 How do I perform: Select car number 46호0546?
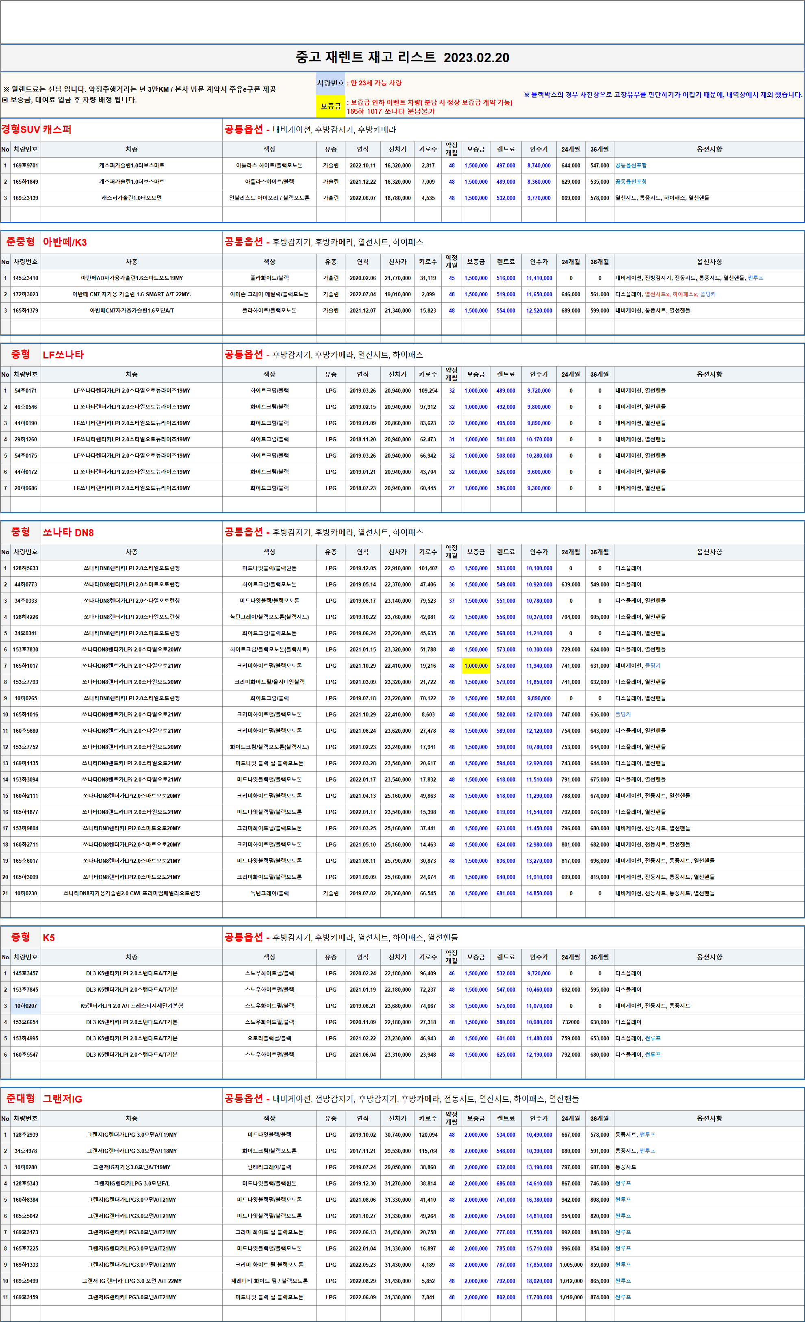(26, 407)
